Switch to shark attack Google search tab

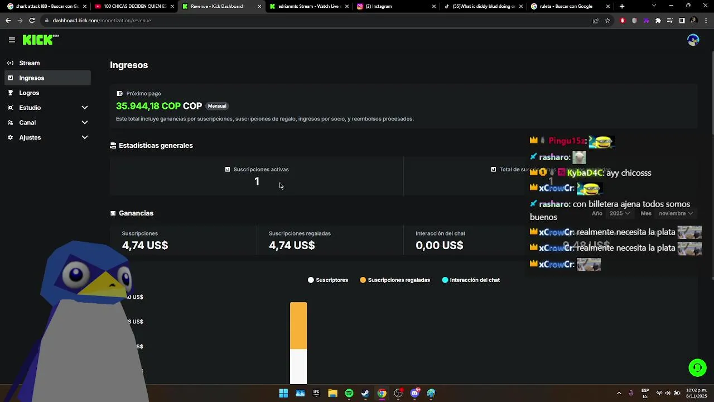tap(46, 6)
